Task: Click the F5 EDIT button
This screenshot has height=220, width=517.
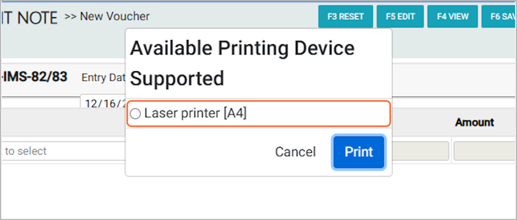Action: point(400,16)
